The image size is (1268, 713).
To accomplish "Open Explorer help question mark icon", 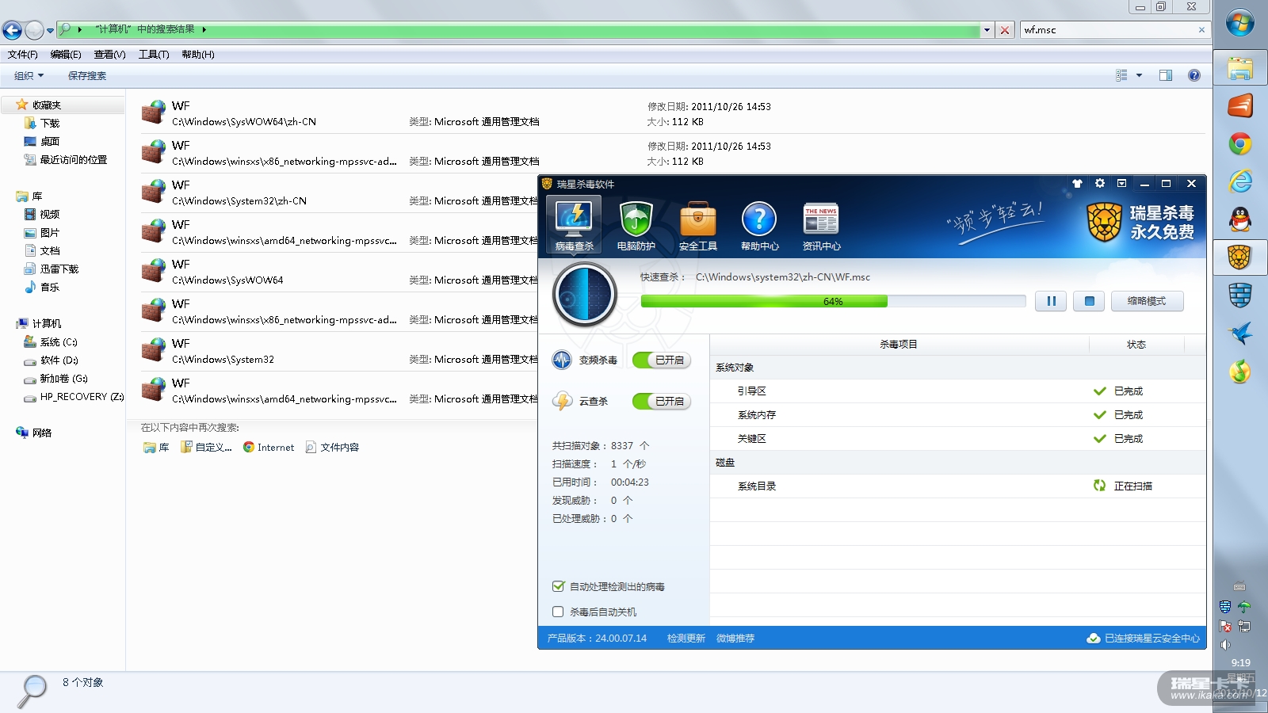I will 1194,76.
